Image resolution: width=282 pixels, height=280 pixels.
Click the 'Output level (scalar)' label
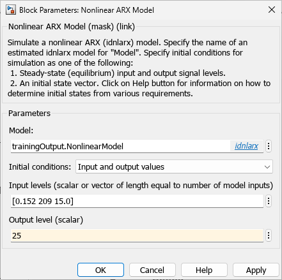pyautogui.click(x=46, y=219)
